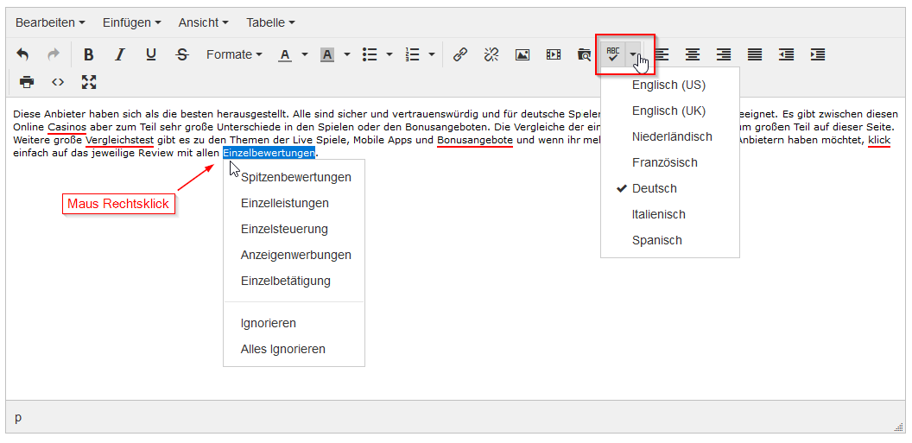Insert a bulleted list
Image resolution: width=912 pixels, height=443 pixels.
[x=370, y=54]
